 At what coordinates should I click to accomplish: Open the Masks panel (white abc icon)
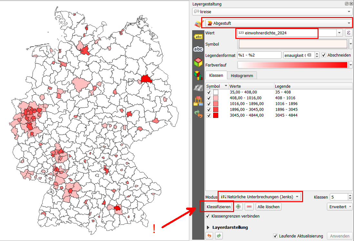click(x=198, y=49)
